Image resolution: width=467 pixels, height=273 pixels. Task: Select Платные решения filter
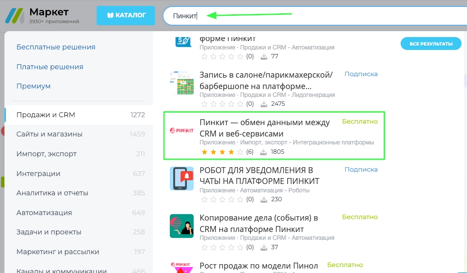tap(50, 67)
